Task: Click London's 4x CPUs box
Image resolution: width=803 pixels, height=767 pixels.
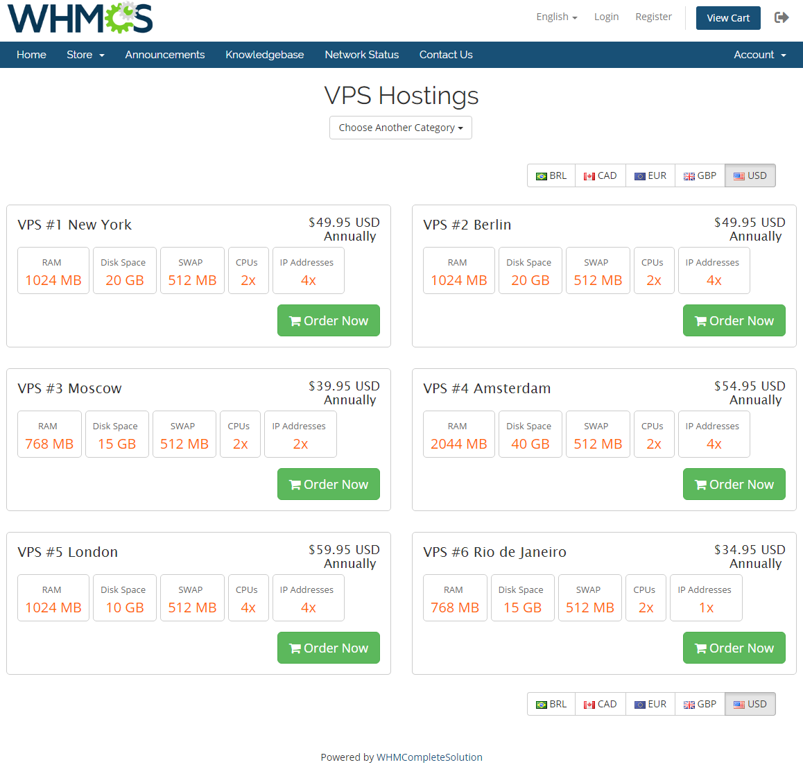Action: 248,598
